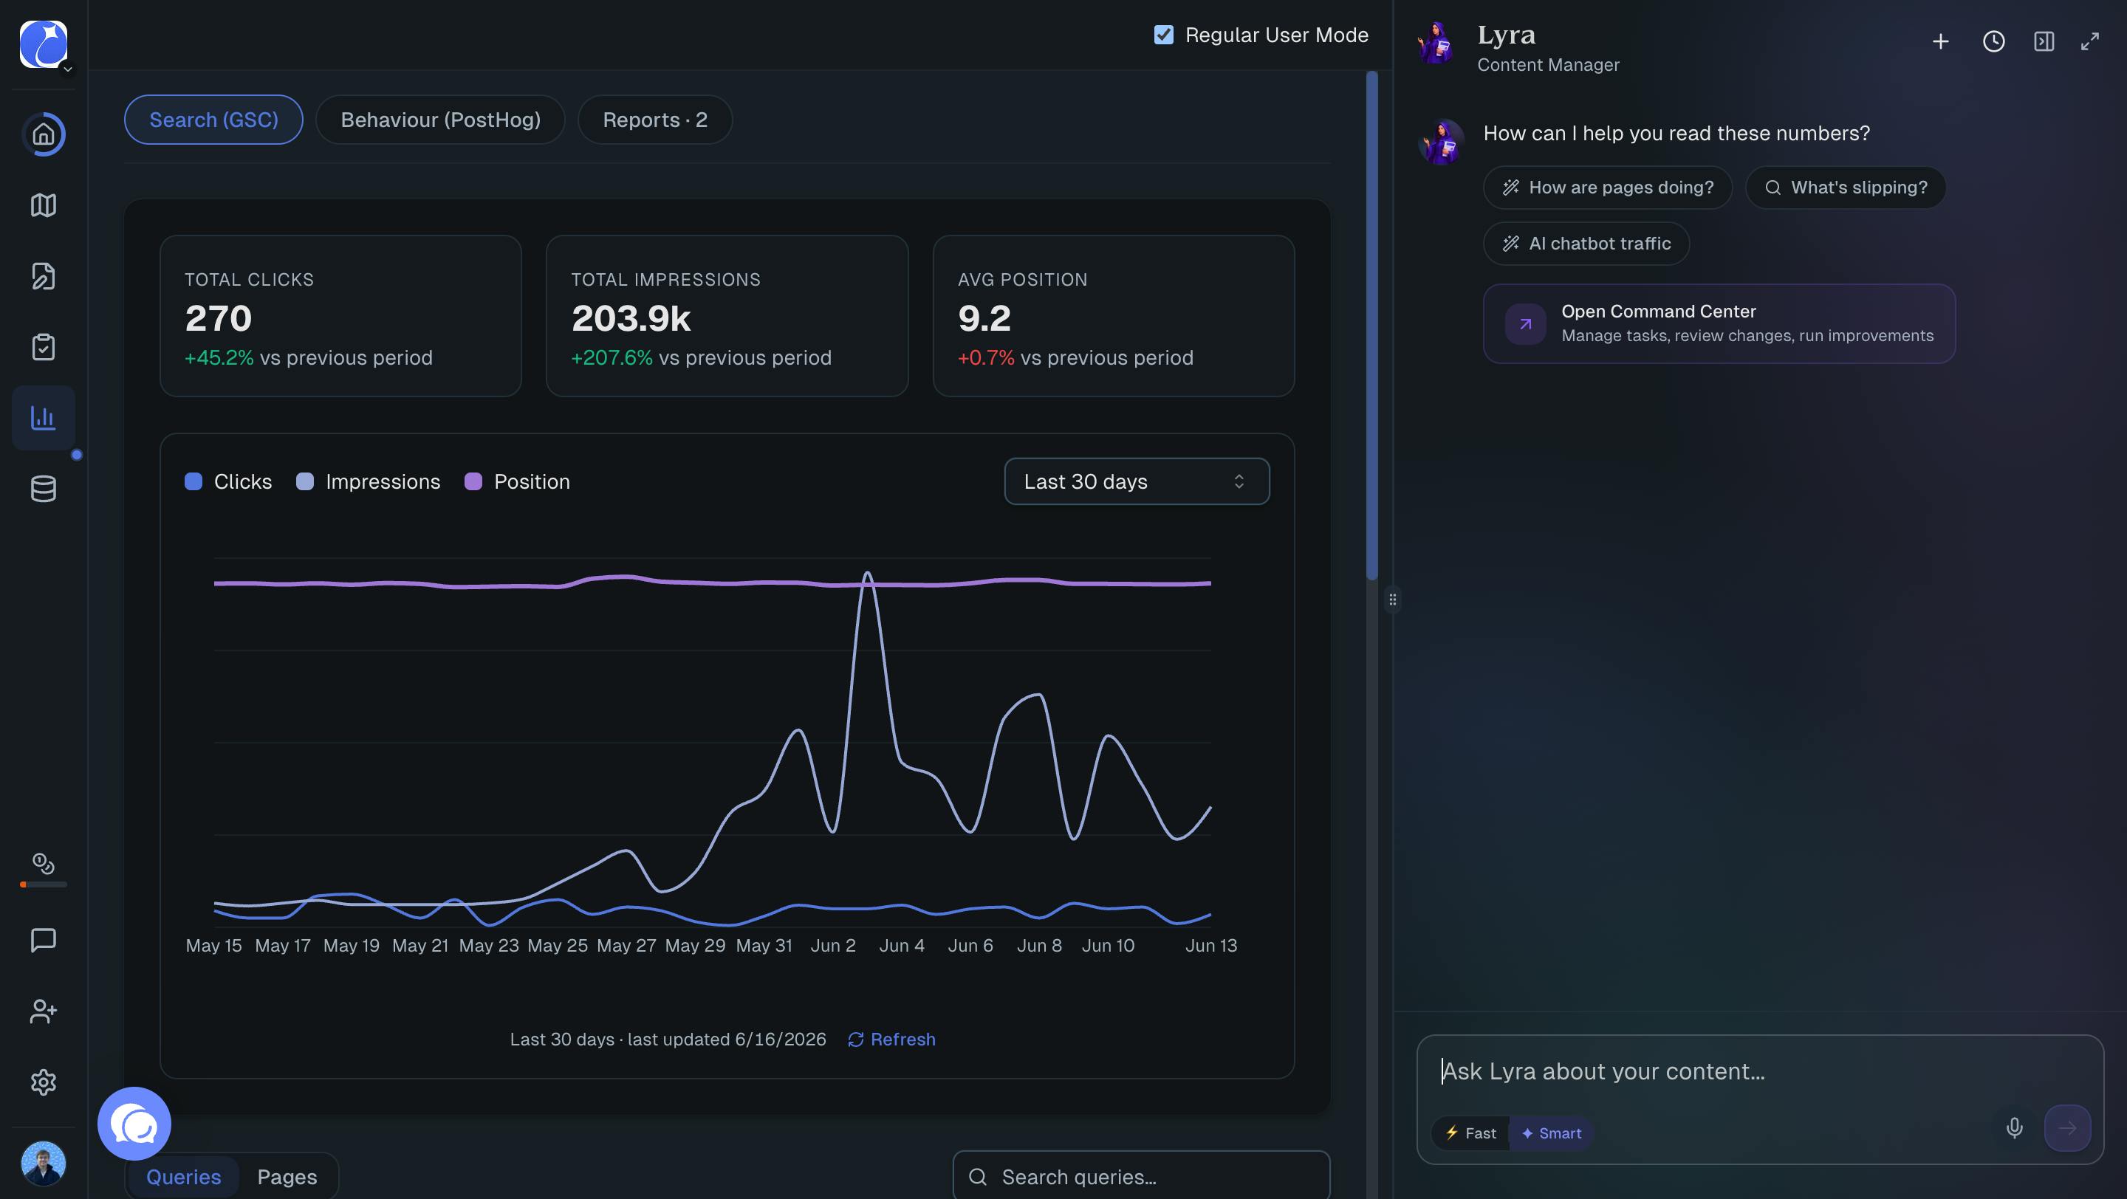The image size is (2127, 1199).
Task: Expand Lyra panel to fullscreen
Action: coord(2090,41)
